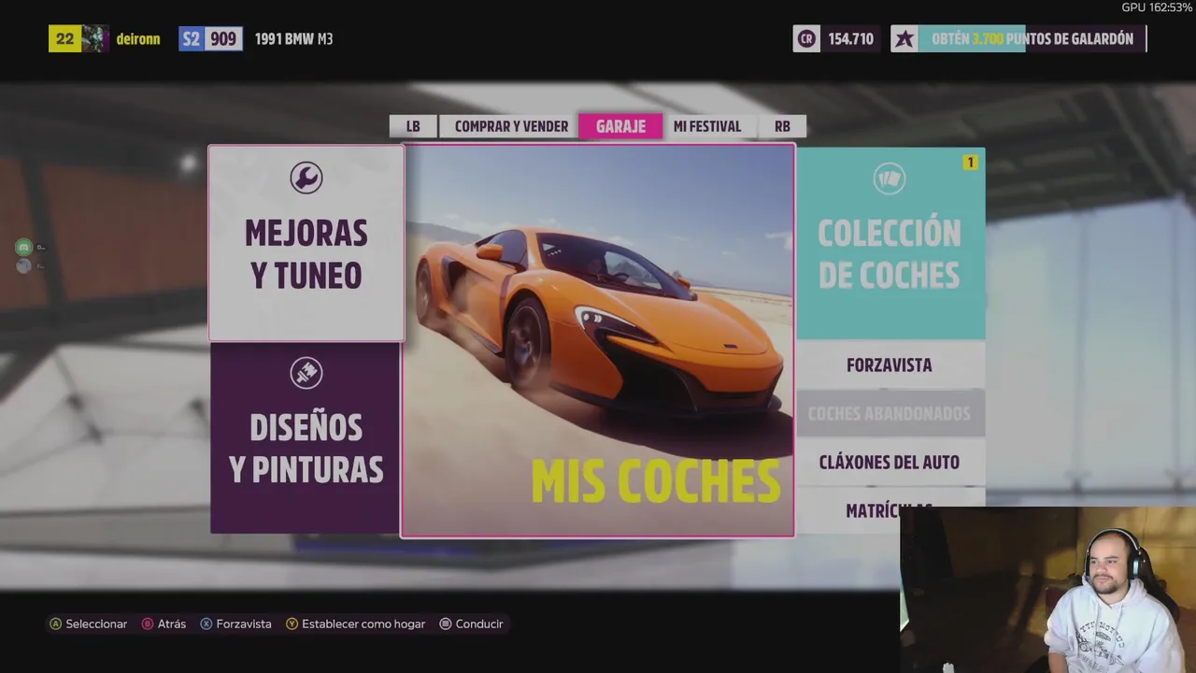Click the GPU usage overlay text

(1157, 7)
